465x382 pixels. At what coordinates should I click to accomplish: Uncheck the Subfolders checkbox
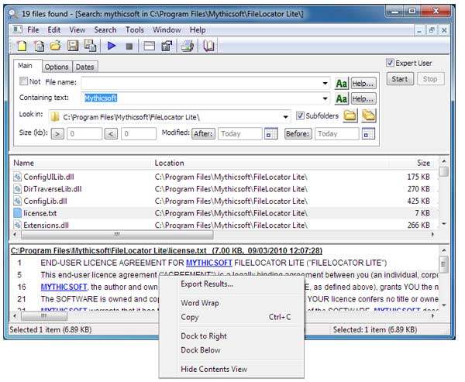point(301,116)
